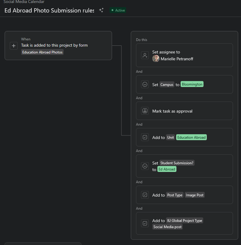This screenshot has height=245, width=241.
Task: Click the circle icon on Student Submission action
Action: pyautogui.click(x=145, y=166)
